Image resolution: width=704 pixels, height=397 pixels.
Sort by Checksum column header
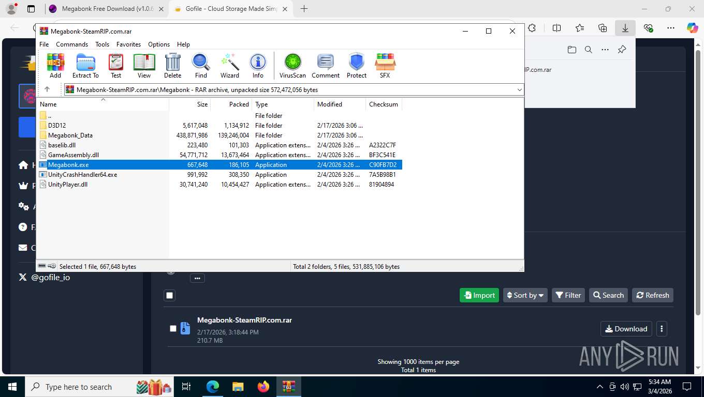384,104
